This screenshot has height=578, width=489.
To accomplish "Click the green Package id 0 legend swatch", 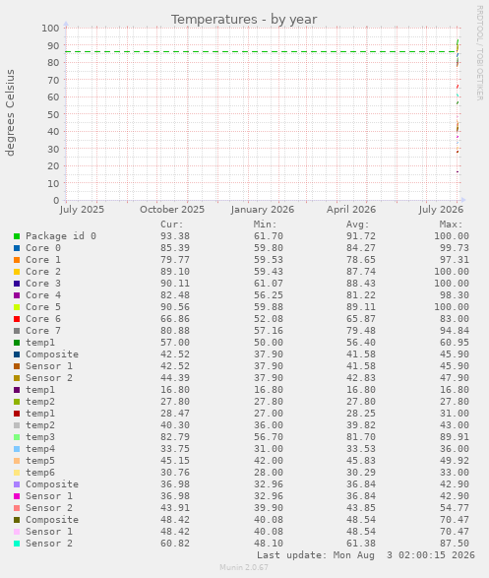I will tap(17, 236).
